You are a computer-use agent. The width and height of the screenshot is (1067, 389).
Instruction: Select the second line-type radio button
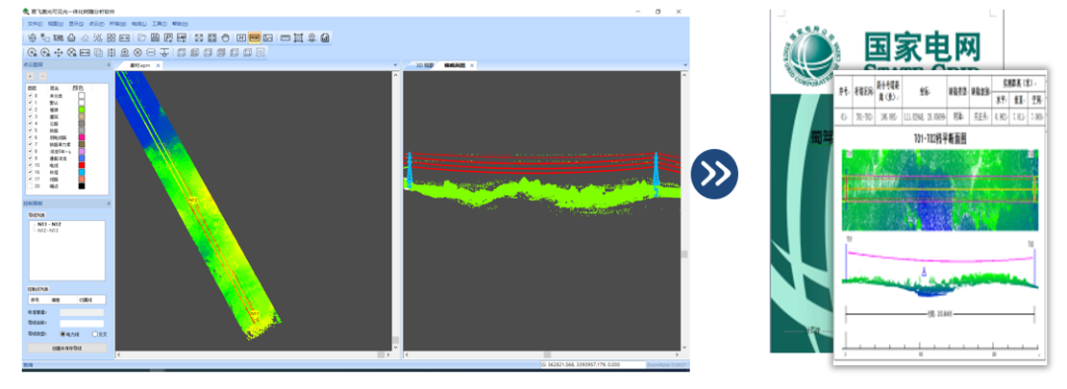(x=95, y=335)
